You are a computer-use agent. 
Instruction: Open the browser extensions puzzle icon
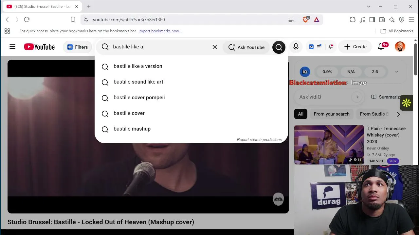coord(353,20)
